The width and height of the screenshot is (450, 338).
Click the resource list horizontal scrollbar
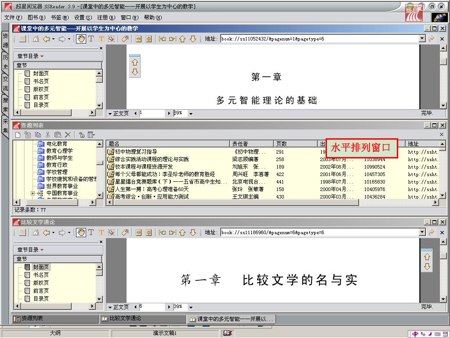236,202
